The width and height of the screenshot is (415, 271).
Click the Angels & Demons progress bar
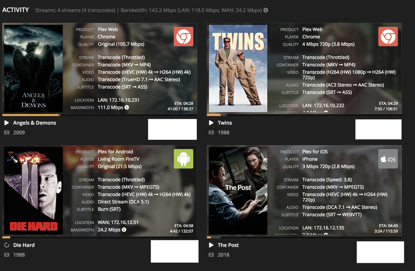tap(99, 115)
